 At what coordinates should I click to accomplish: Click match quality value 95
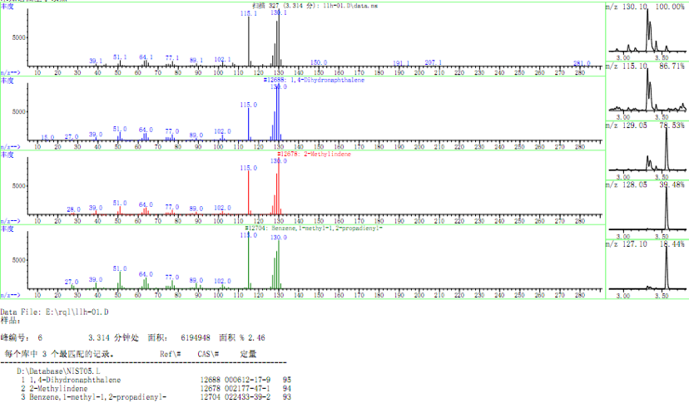tap(287, 380)
